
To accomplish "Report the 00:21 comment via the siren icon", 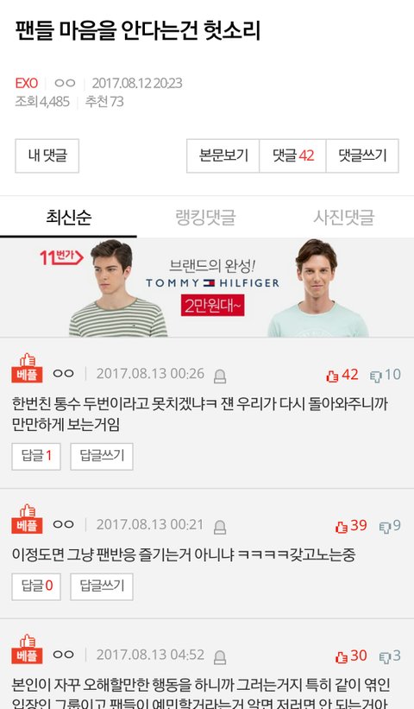I will click(220, 528).
